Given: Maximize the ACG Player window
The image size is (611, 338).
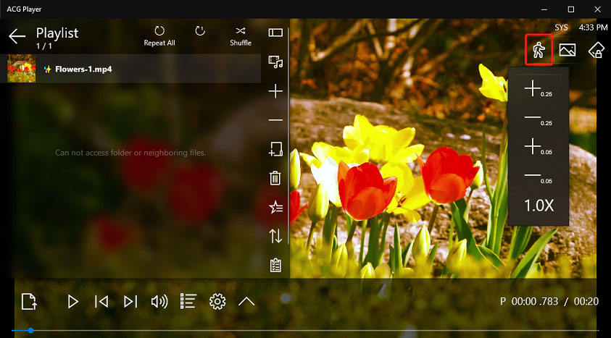Looking at the screenshot, I should pyautogui.click(x=571, y=9).
